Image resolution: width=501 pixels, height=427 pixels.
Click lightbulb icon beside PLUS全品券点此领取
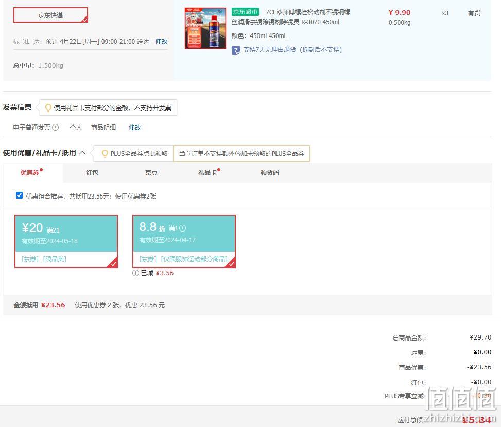pos(105,154)
